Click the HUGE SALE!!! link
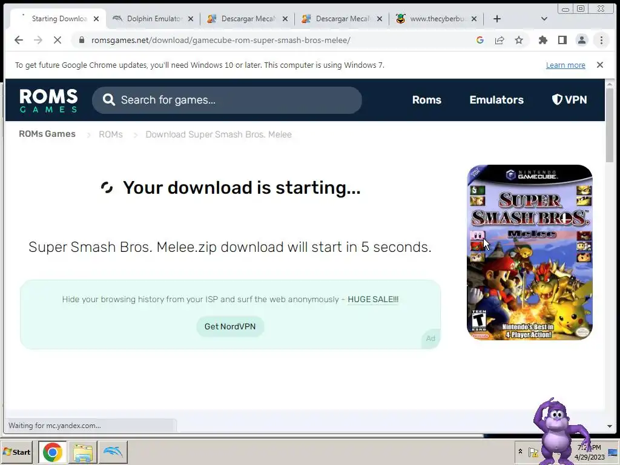Screen dimensions: 620x465 tap(373, 299)
